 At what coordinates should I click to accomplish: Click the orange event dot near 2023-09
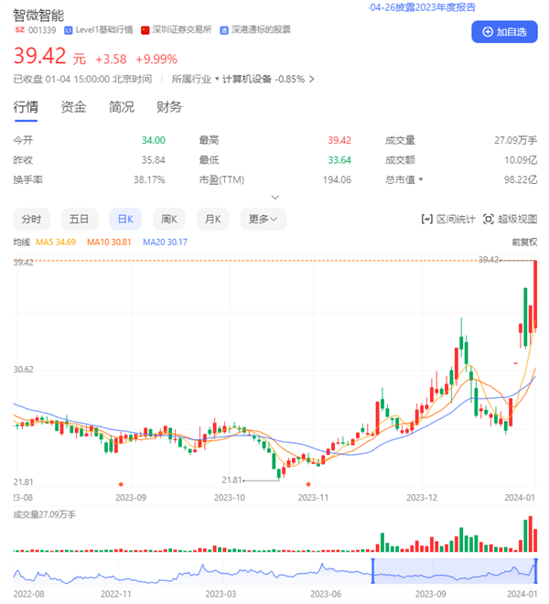(122, 483)
